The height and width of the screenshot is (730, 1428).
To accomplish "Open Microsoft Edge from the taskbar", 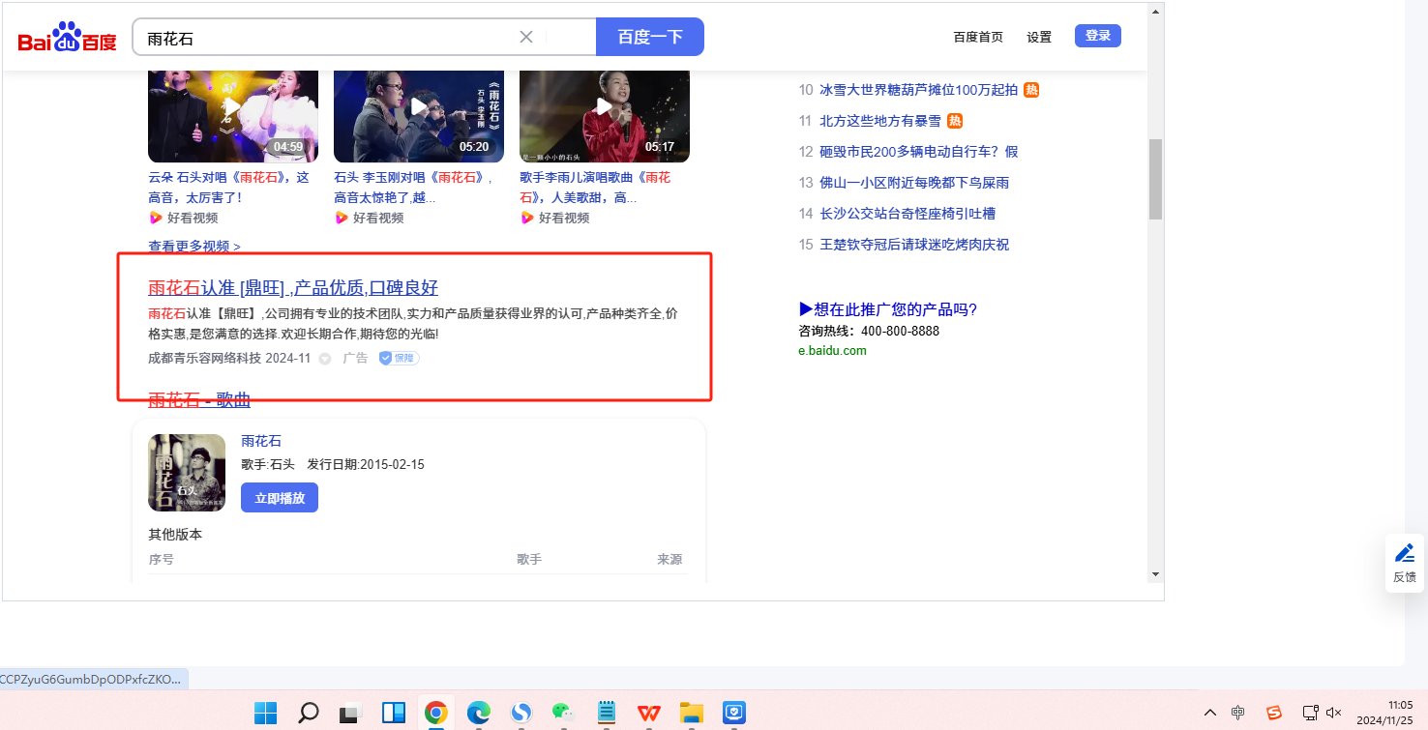I will 479,713.
